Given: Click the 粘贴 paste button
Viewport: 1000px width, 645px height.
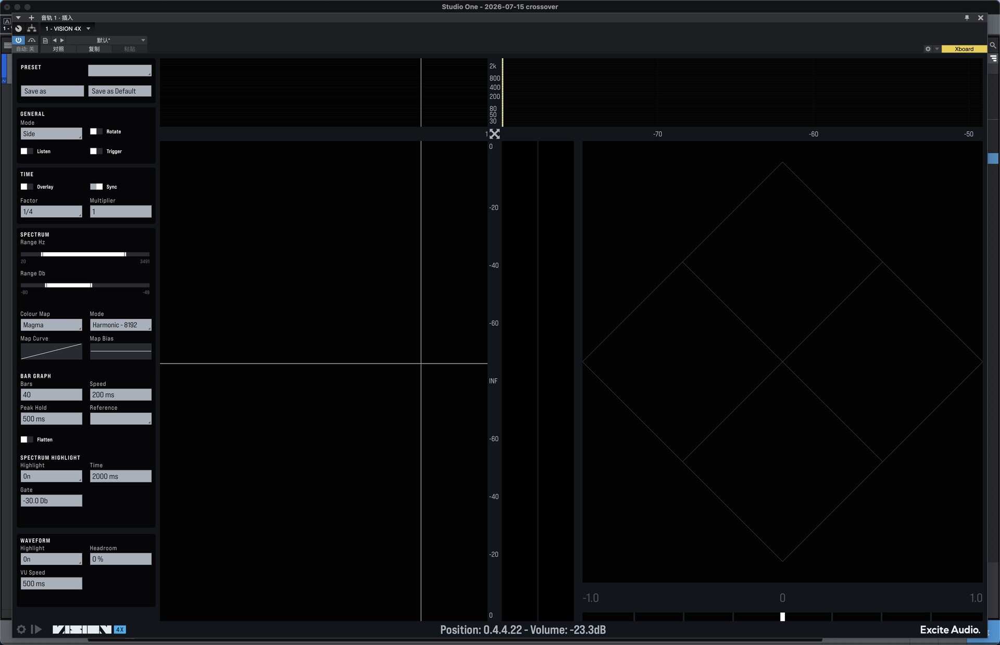Looking at the screenshot, I should click(x=130, y=49).
